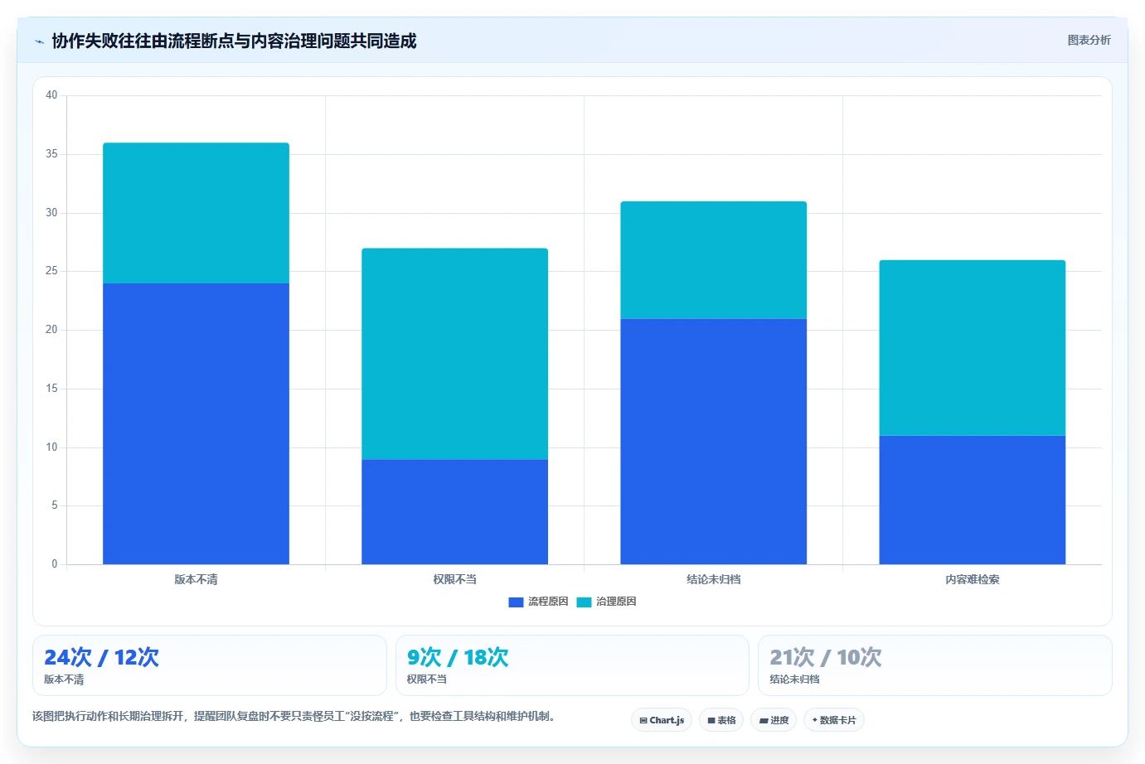
Task: Click the 版本不清 caption in the first card
Action: coord(64,679)
